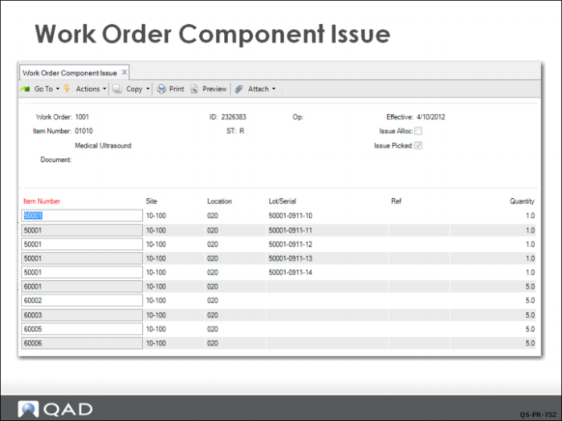The image size is (562, 421).
Task: Toggle the Issue Alloc checkbox
Action: point(418,131)
